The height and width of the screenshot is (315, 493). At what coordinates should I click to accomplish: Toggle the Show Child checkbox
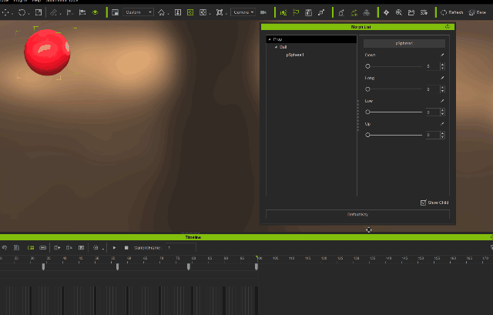(424, 203)
